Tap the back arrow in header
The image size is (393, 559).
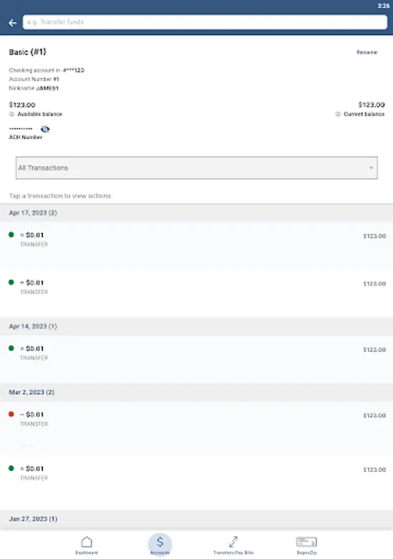(12, 23)
